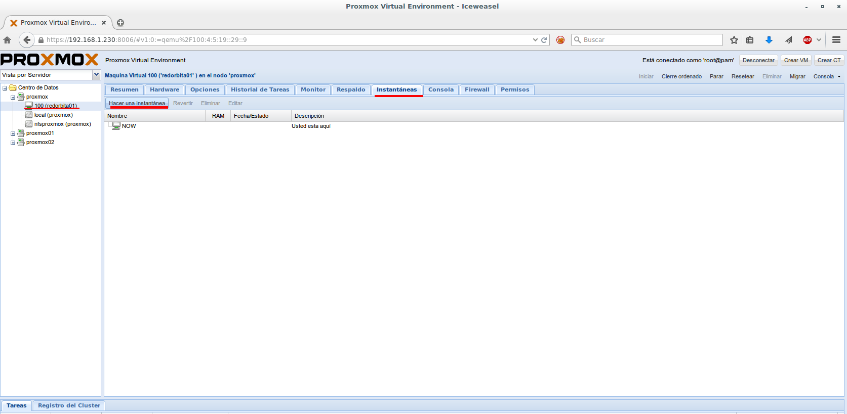Click the Adblock Plus icon
The width and height of the screenshot is (847, 414).
[808, 40]
